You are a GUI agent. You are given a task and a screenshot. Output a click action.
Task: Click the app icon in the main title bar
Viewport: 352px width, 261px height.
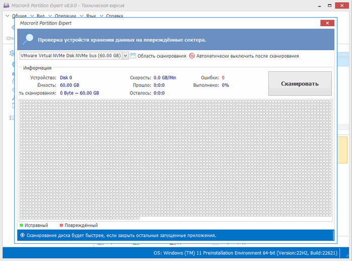coord(6,5)
